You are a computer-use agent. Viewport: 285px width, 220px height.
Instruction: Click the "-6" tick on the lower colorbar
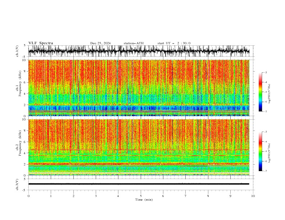click(x=266, y=161)
